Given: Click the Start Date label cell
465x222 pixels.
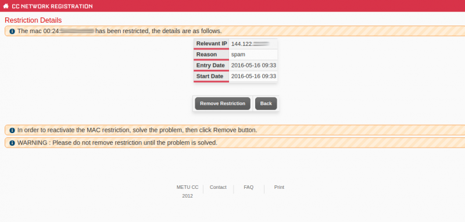Looking at the screenshot, I should pos(211,77).
